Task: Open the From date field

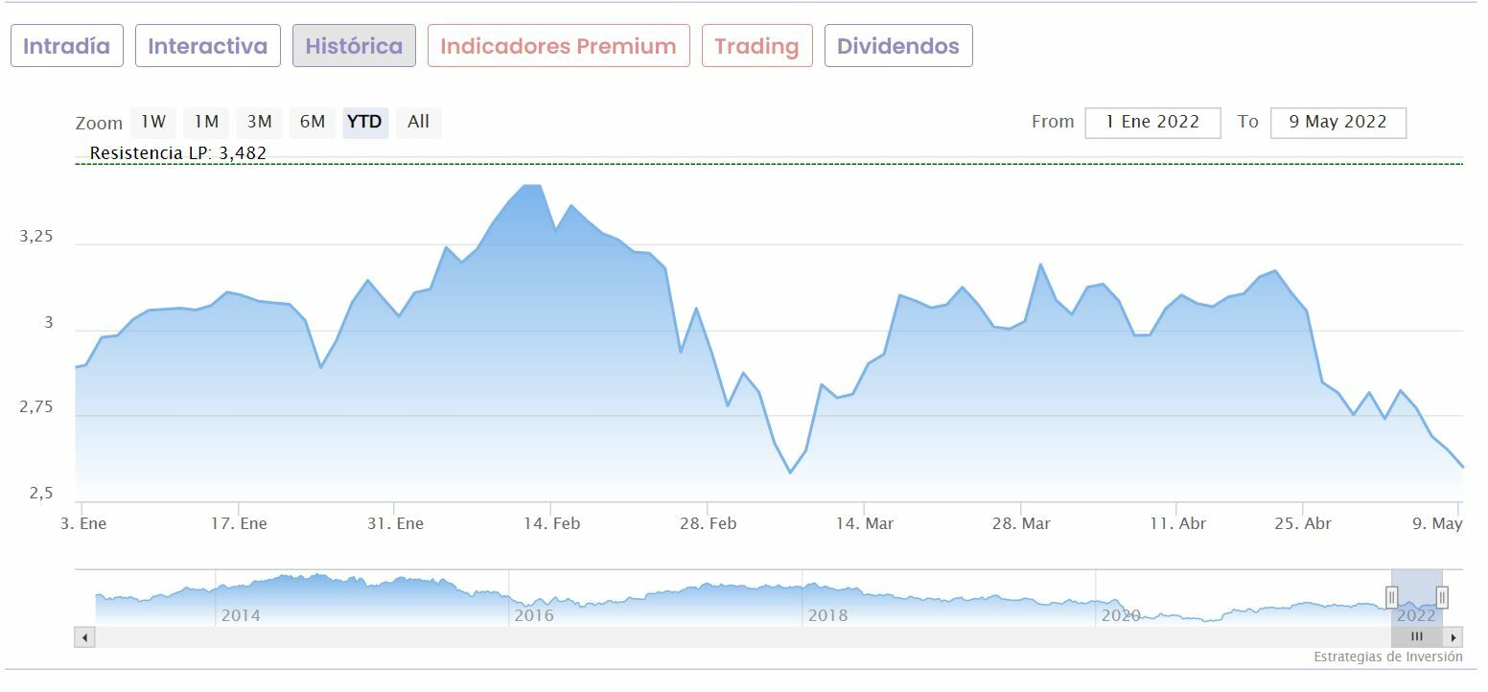Action: pyautogui.click(x=1152, y=123)
